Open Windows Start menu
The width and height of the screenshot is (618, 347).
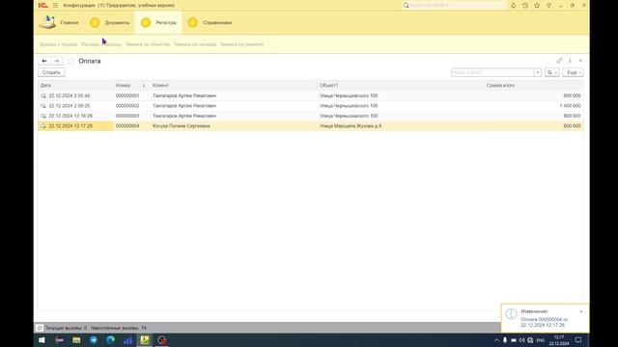42,340
